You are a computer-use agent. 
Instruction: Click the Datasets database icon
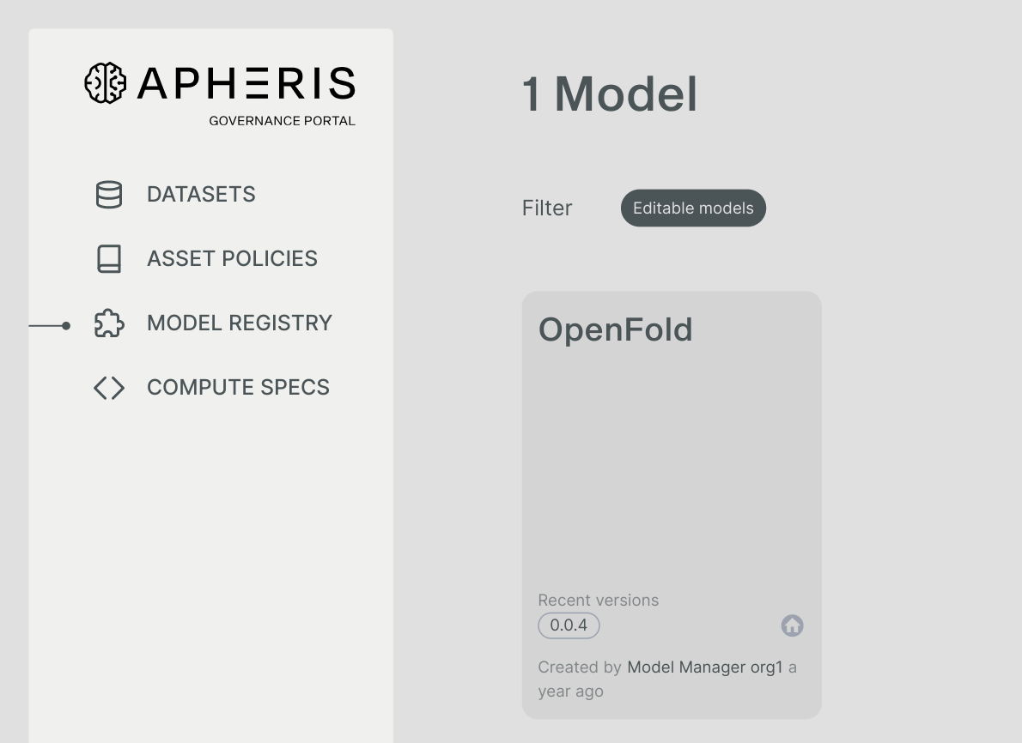click(x=109, y=195)
